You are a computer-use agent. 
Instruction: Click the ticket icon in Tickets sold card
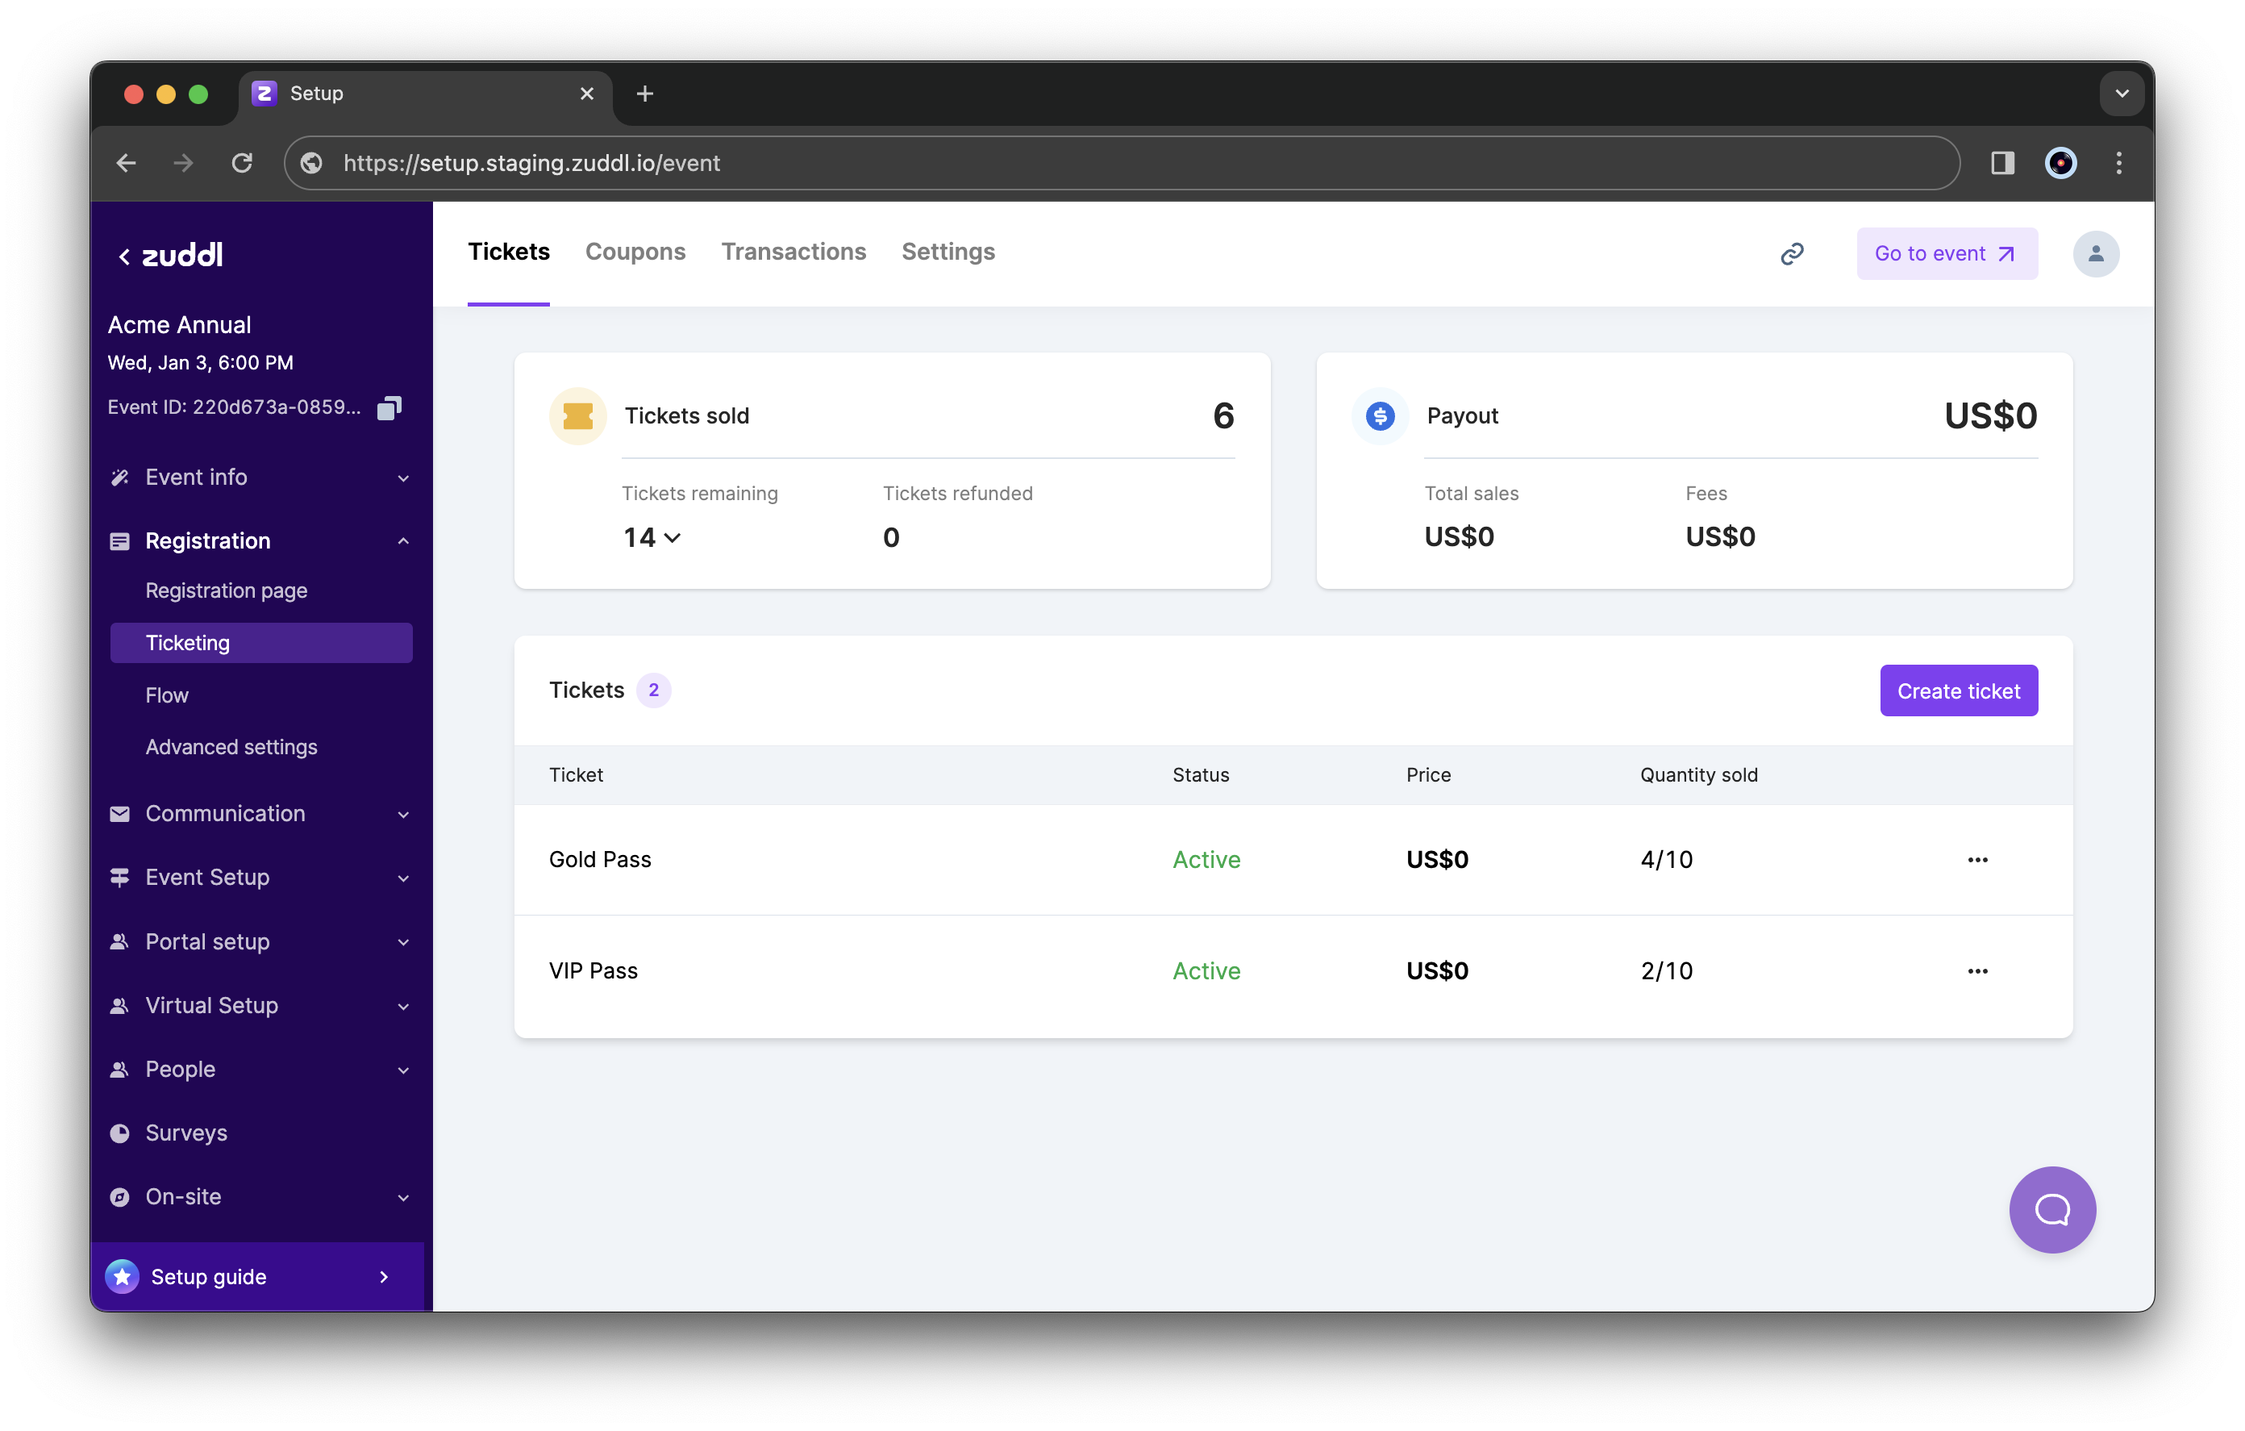pos(577,416)
